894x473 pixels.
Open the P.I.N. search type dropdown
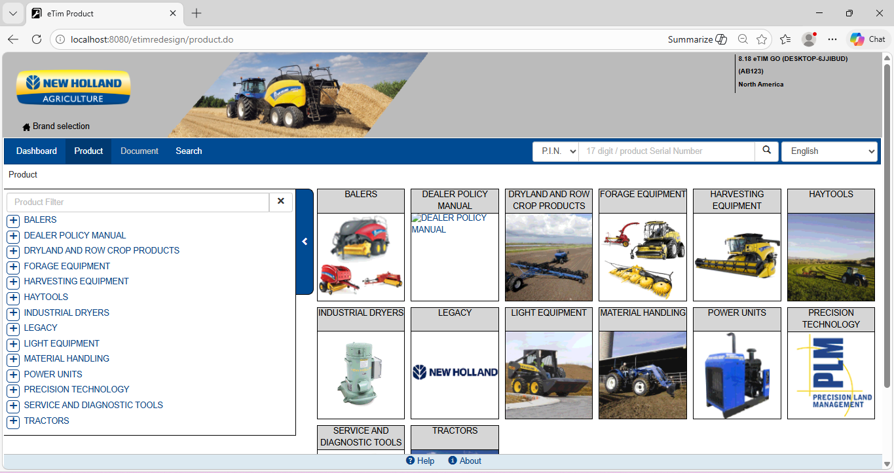point(555,151)
